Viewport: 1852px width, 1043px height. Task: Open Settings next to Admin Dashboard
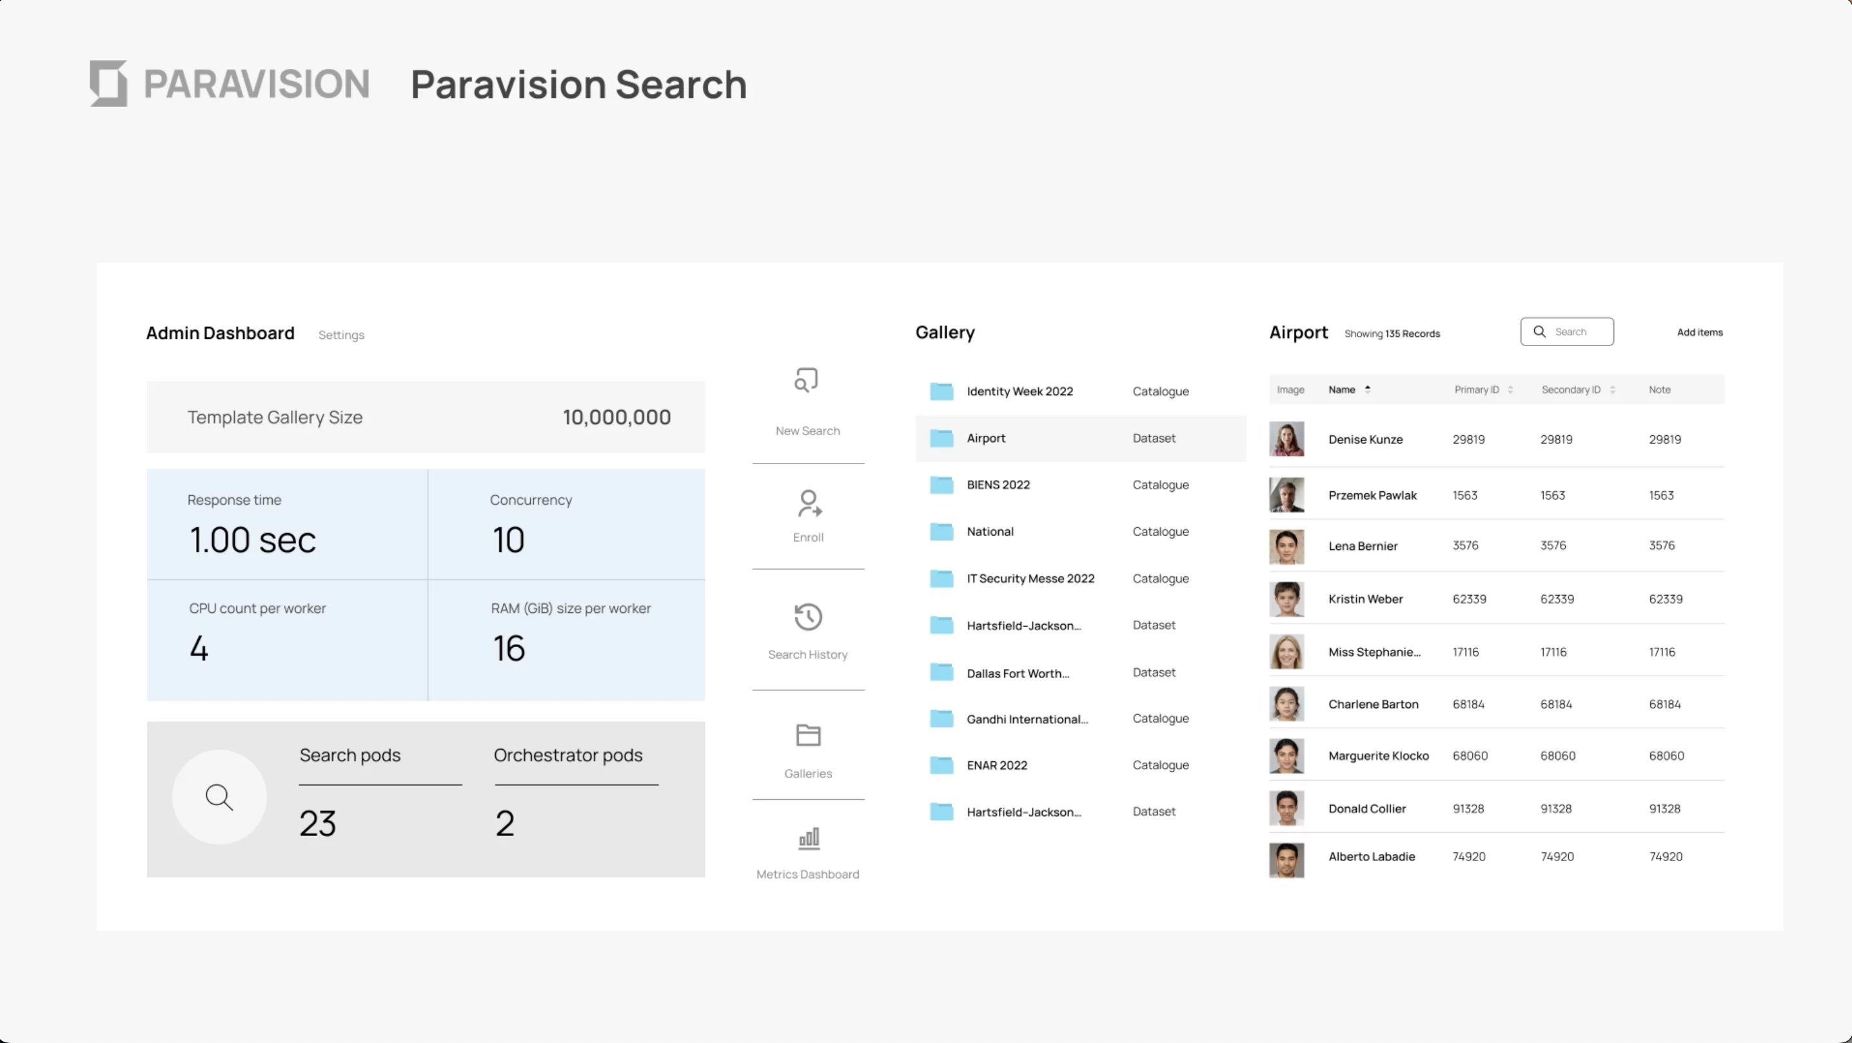point(340,335)
